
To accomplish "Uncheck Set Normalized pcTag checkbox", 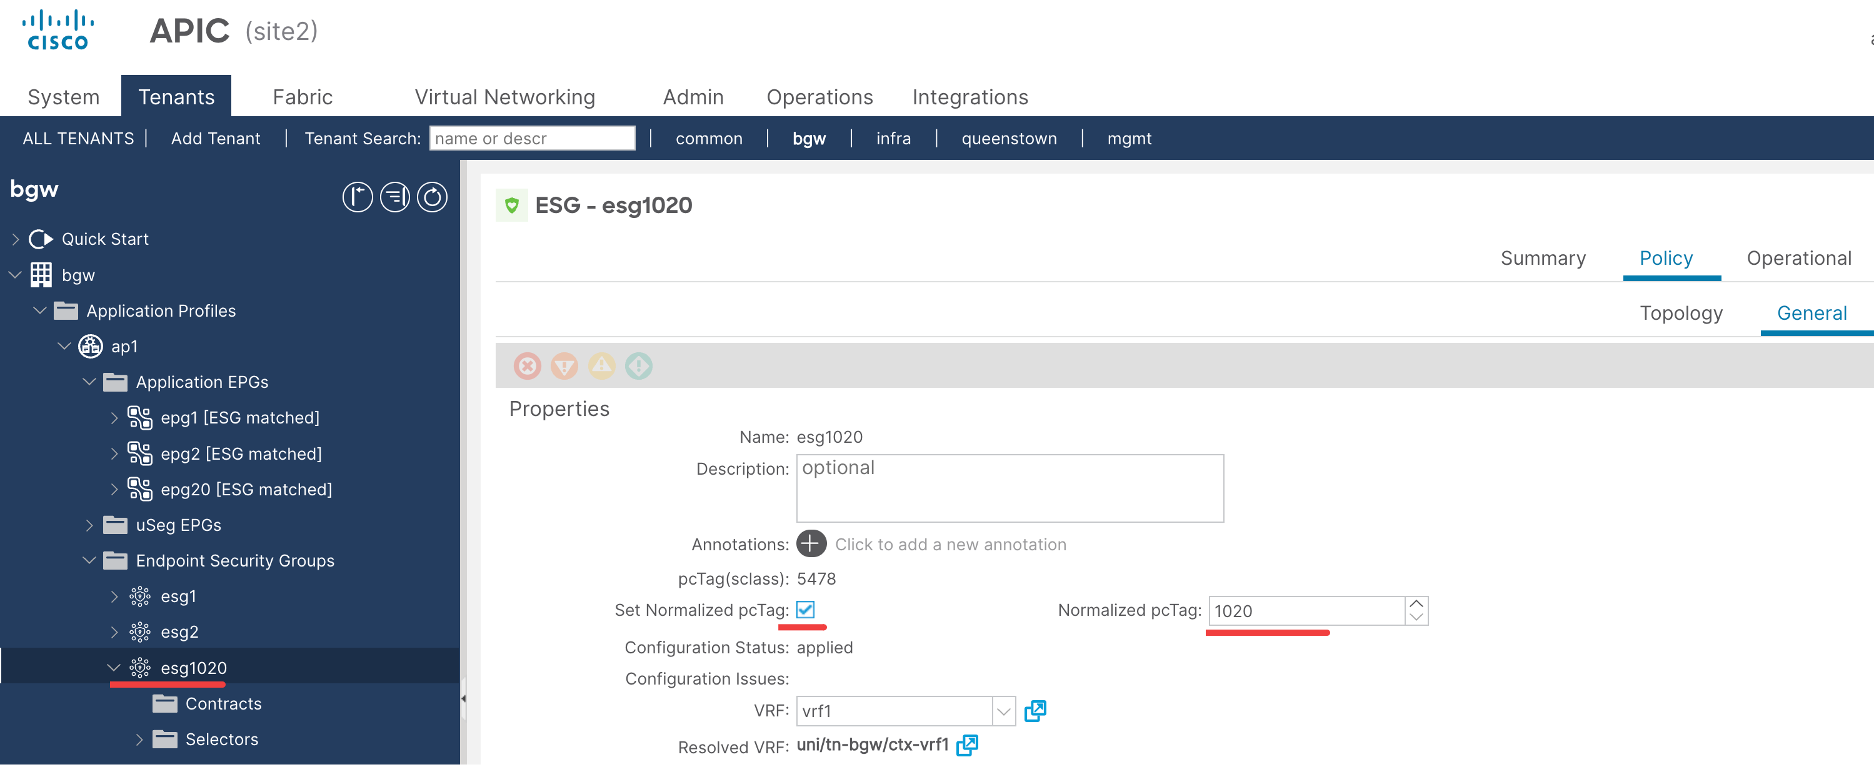I will [805, 609].
